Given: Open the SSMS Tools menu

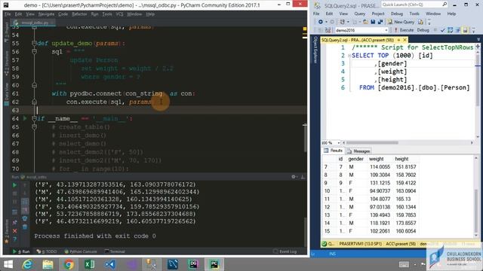Looking at the screenshot, I should 414,14.
